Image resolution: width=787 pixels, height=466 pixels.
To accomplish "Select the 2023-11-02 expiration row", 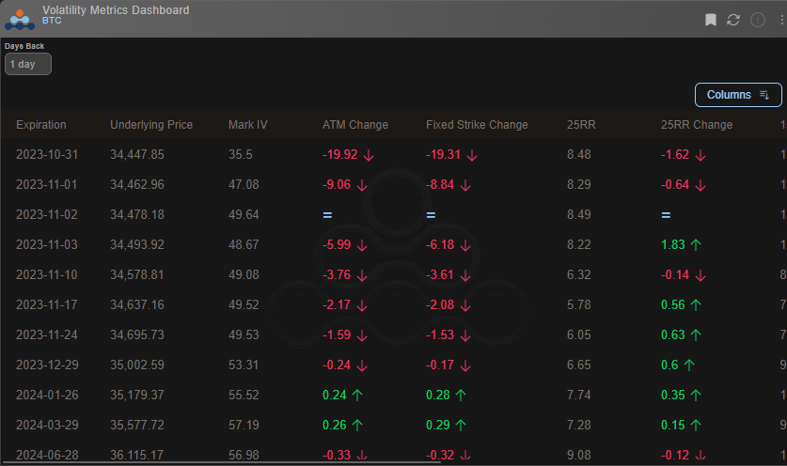I will pyautogui.click(x=393, y=215).
